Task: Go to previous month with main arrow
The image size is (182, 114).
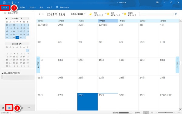Action: pos(39,14)
